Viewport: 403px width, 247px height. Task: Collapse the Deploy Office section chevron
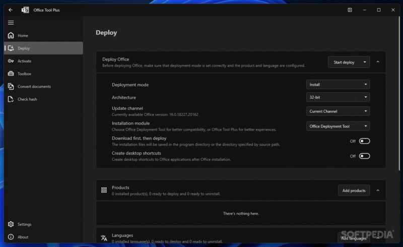click(378, 62)
